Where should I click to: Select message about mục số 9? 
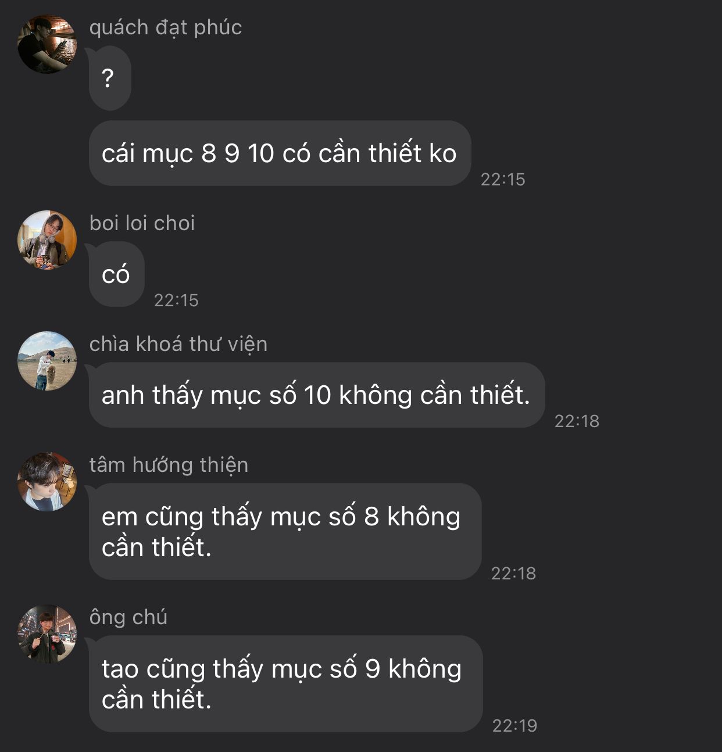click(285, 684)
